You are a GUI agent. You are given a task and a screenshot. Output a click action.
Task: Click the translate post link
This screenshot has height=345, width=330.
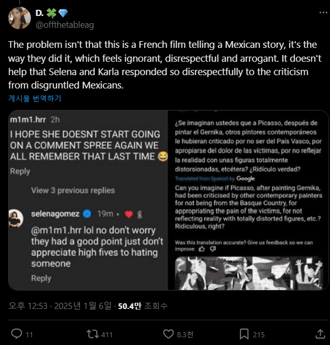click(x=35, y=98)
